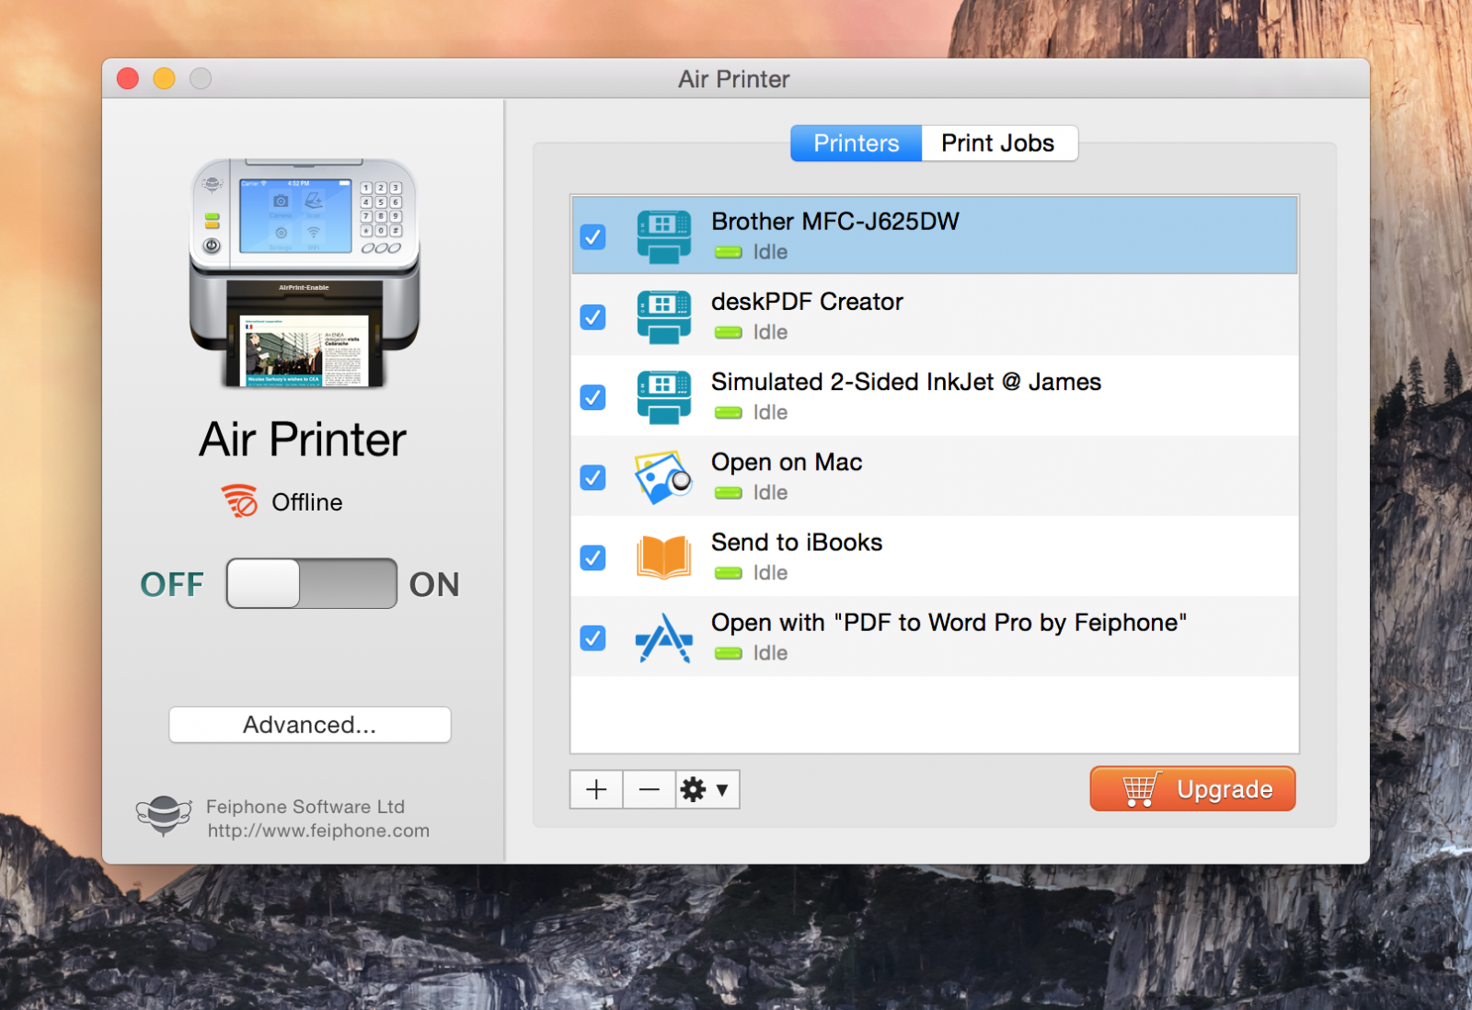This screenshot has width=1472, height=1010.
Task: Click the Idle status under Brother MFC-J625DW
Action: pos(770,252)
